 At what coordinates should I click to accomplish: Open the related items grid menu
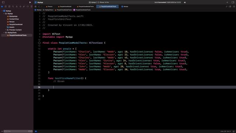35,7
